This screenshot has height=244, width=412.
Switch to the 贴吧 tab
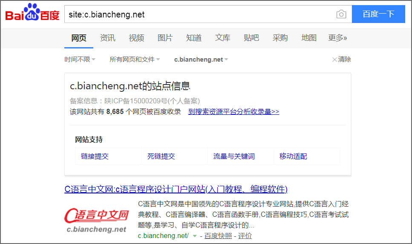tap(251, 38)
